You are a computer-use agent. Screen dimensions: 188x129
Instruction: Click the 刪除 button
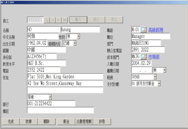click(x=46, y=121)
